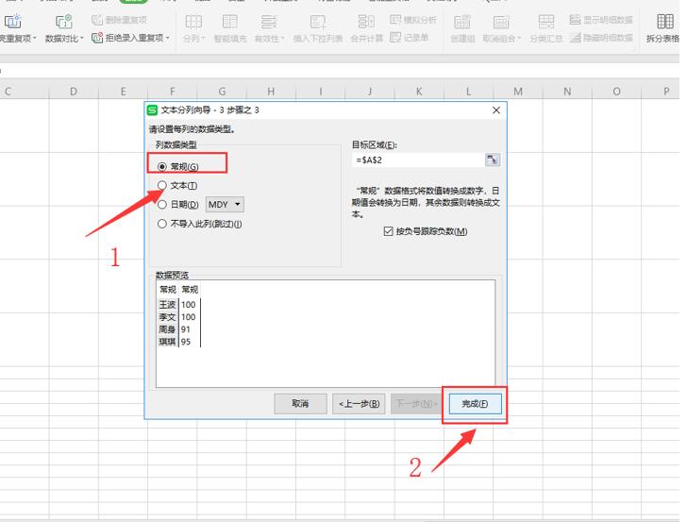Click the value 91 in the data preview
Image resolution: width=687 pixels, height=522 pixels.
click(x=186, y=329)
